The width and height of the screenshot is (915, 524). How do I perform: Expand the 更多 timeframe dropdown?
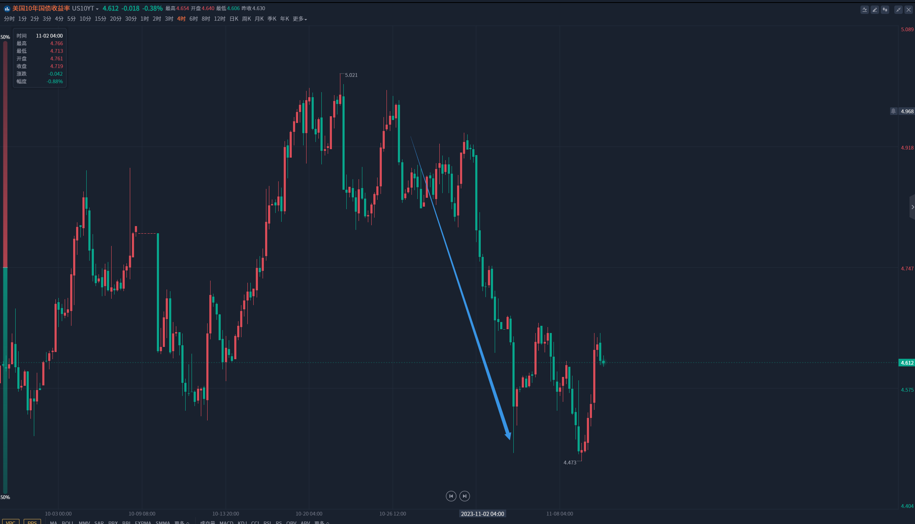299,19
